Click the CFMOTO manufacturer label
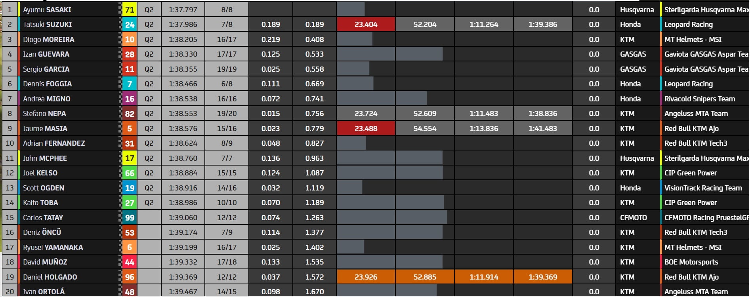The height and width of the screenshot is (297, 750). coord(633,218)
